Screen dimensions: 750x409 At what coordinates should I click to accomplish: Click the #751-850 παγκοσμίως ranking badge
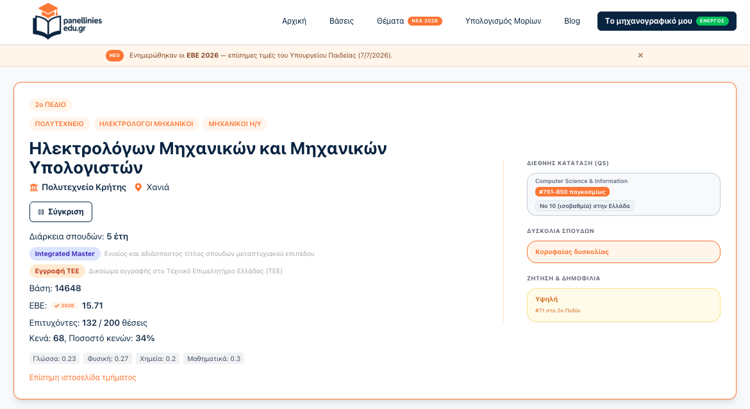pos(572,192)
